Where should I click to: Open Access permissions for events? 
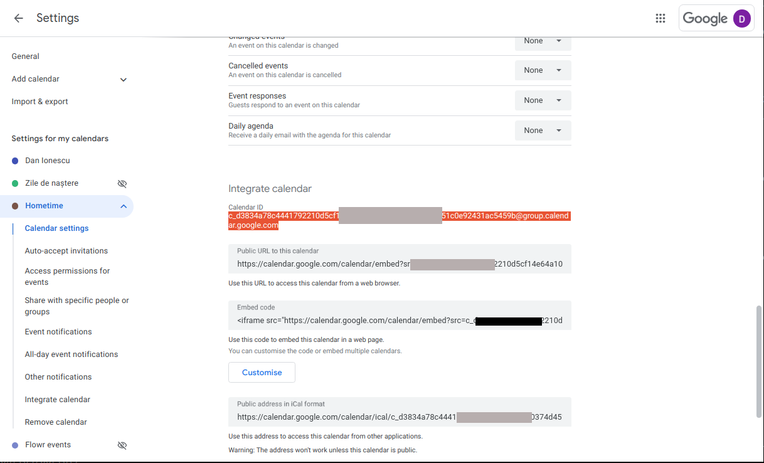tap(66, 276)
